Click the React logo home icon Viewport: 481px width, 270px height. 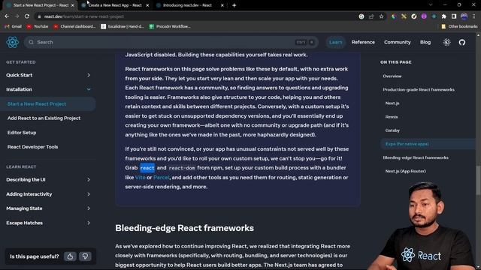coord(13,42)
